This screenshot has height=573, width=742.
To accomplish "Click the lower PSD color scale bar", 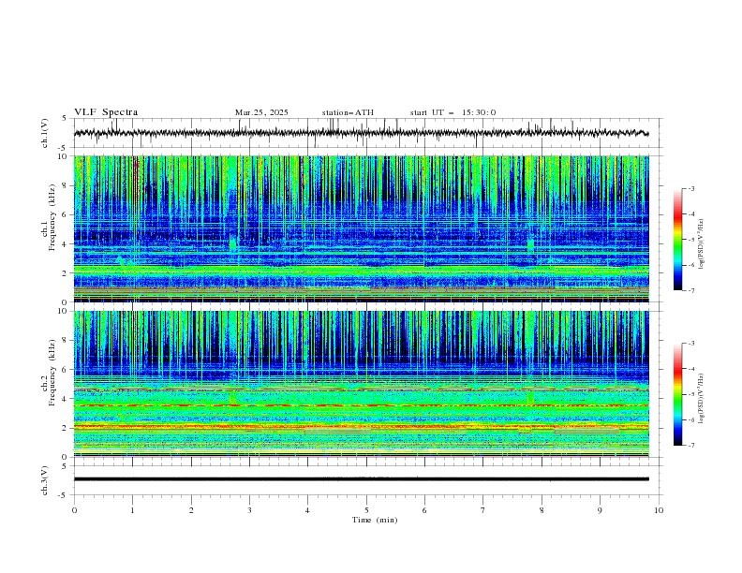I will point(678,394).
